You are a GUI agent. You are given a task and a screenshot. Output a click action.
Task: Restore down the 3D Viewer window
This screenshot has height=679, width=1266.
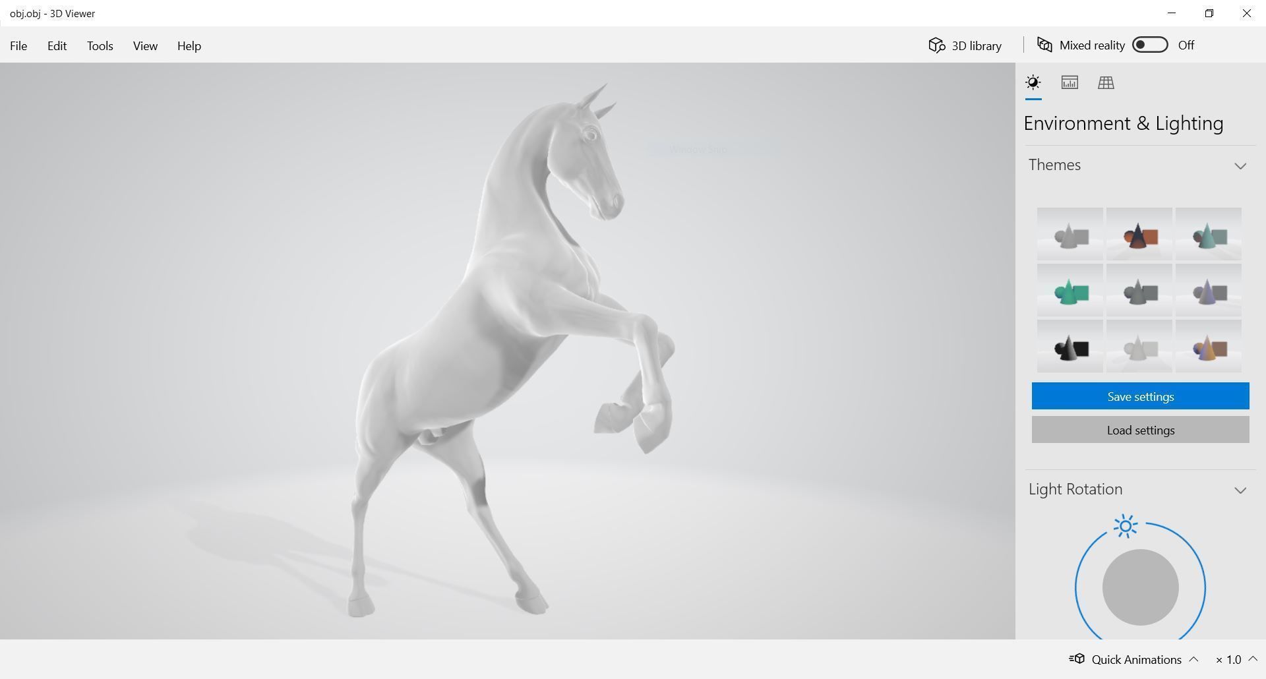pos(1209,13)
